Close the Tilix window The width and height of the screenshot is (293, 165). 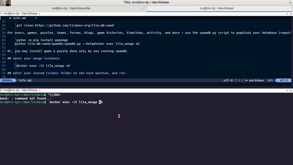click(x=290, y=2)
